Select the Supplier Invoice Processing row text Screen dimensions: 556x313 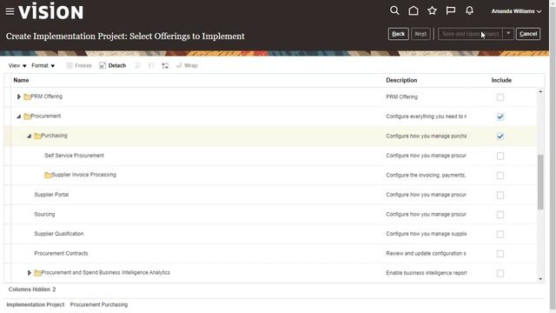click(83, 175)
